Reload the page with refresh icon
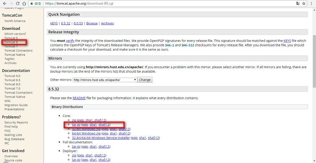Viewport: 316px width, 163px height. [18, 4]
